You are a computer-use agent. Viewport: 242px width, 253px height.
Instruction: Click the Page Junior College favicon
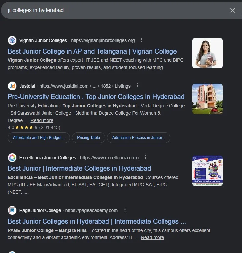12,210
